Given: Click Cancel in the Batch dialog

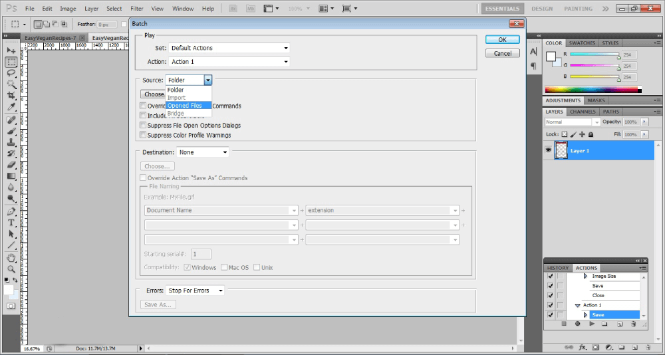Looking at the screenshot, I should pyautogui.click(x=503, y=53).
